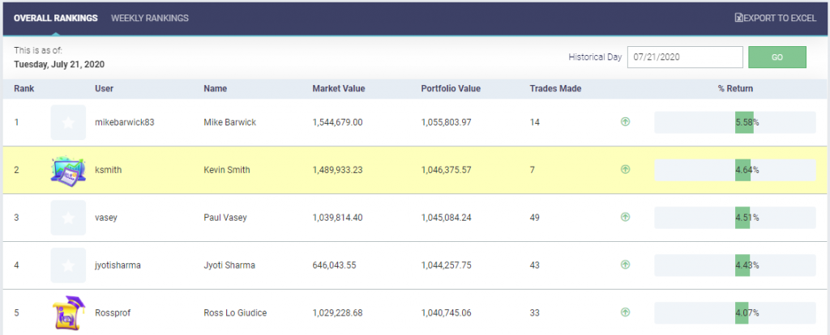Open Rossprof's graduation cap avatar
This screenshot has width=830, height=335.
(x=68, y=313)
